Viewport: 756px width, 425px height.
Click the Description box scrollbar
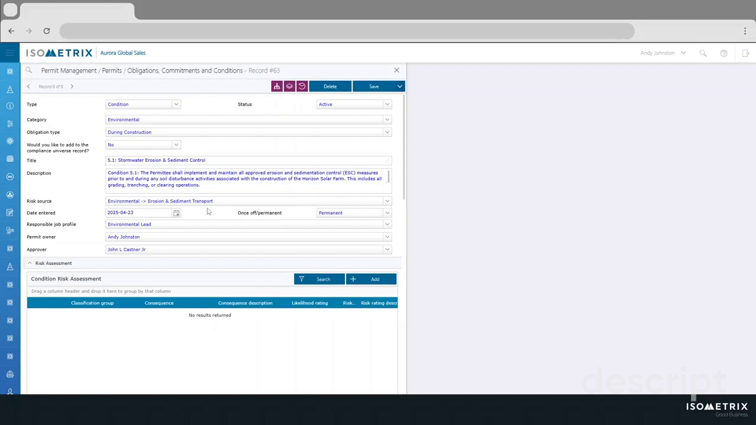pos(389,176)
